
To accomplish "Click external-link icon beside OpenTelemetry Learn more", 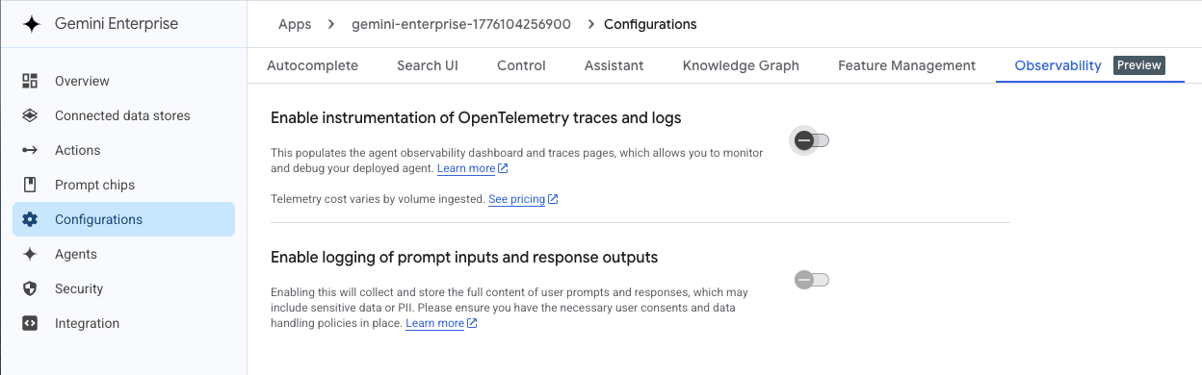I will [503, 168].
